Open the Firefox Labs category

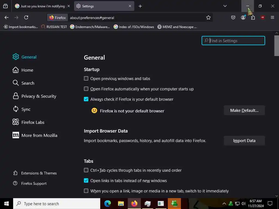pyautogui.click(x=28, y=122)
